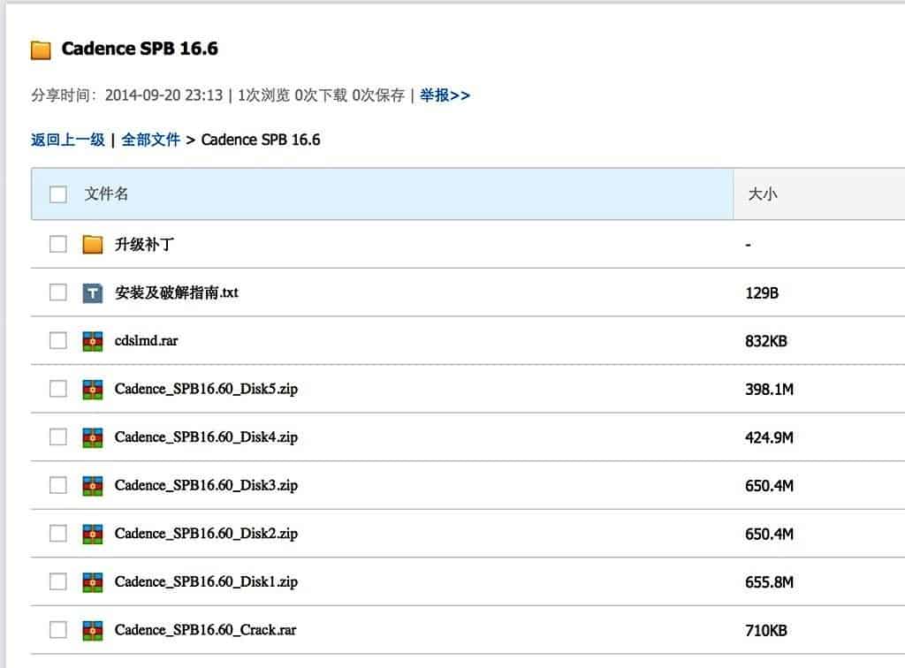Open the 全部文件 breadcrumb link

151,140
